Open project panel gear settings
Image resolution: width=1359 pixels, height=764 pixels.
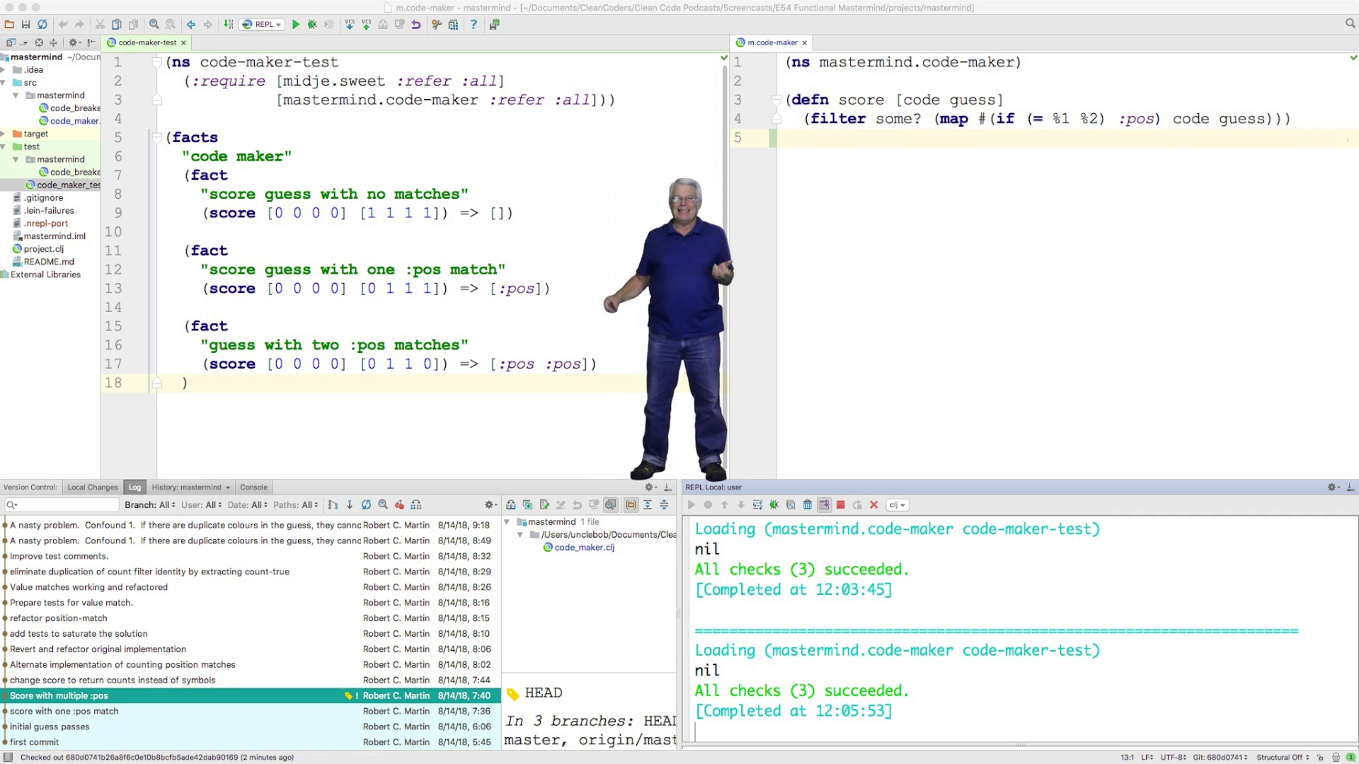pyautogui.click(x=74, y=42)
